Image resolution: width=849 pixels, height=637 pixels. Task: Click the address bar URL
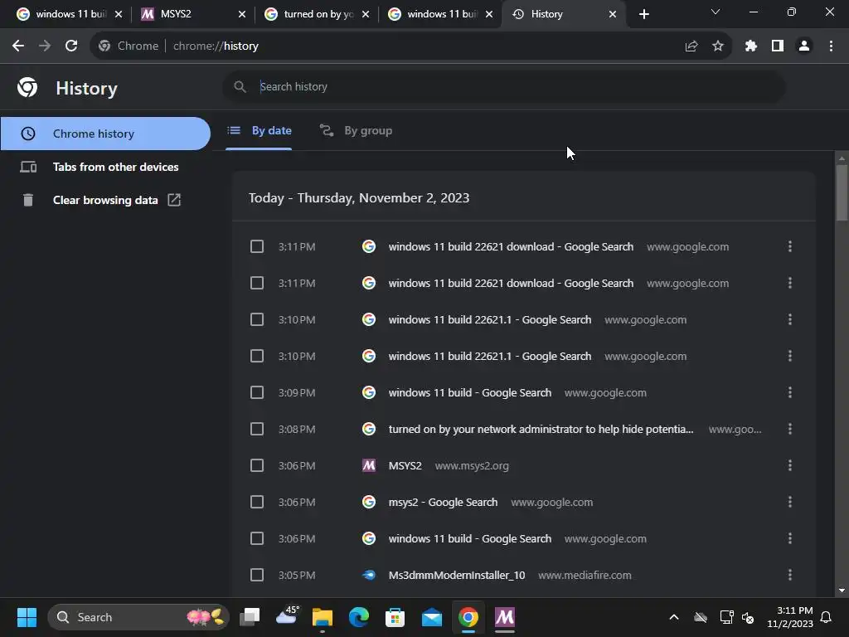pyautogui.click(x=216, y=46)
